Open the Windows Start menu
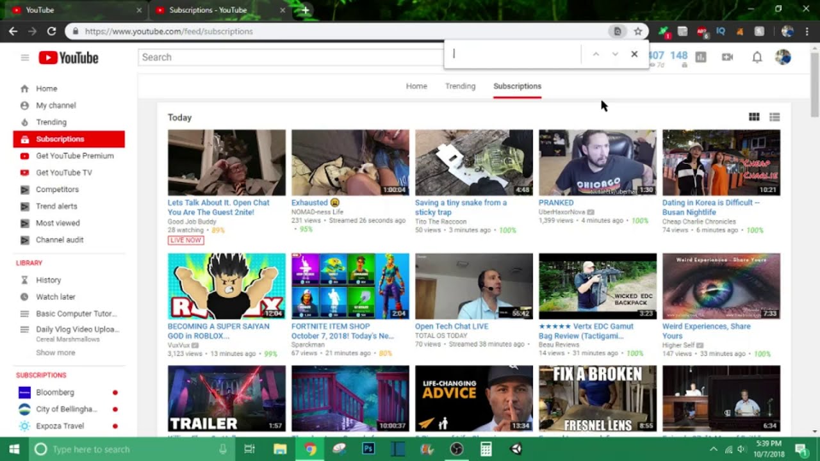 pos(14,449)
